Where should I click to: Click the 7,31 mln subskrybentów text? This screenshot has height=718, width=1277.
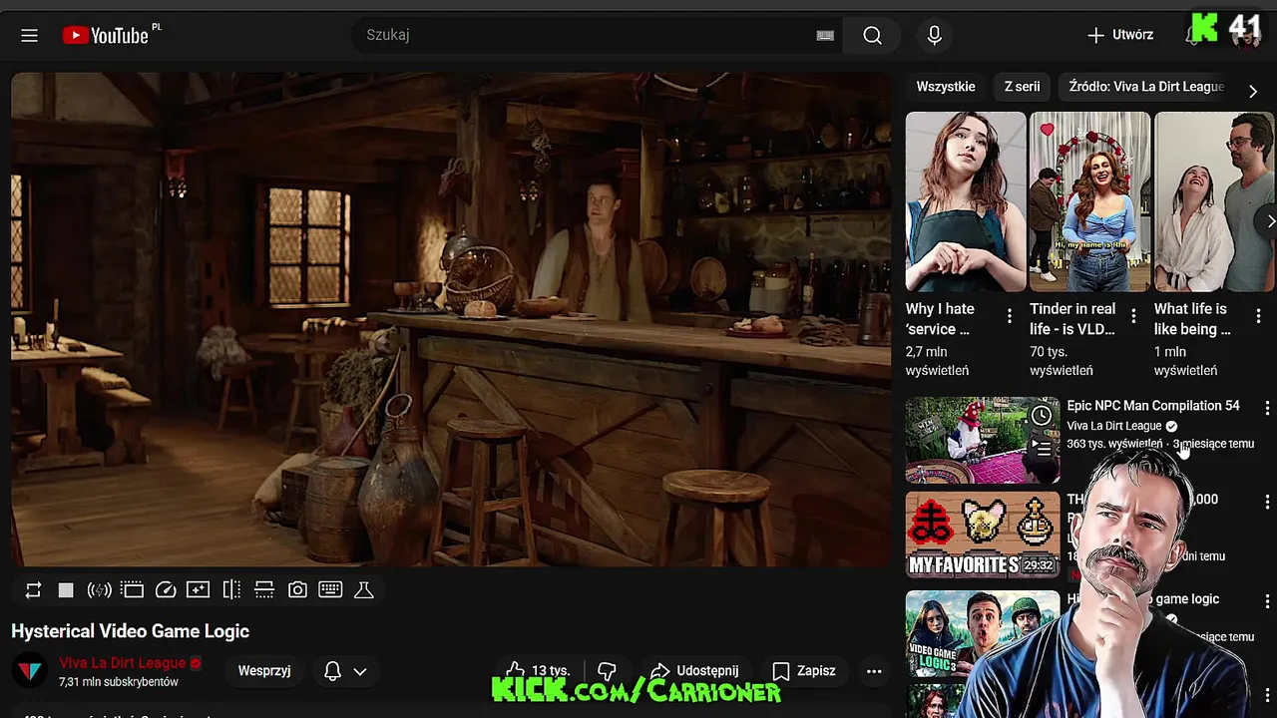click(x=119, y=682)
